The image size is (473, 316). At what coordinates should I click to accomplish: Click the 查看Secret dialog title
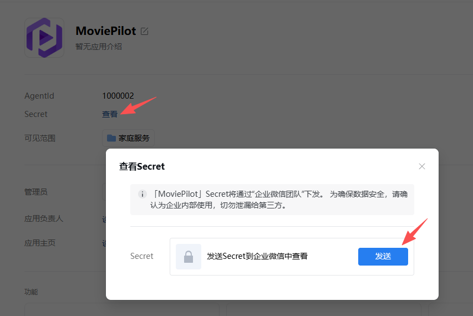tap(142, 166)
